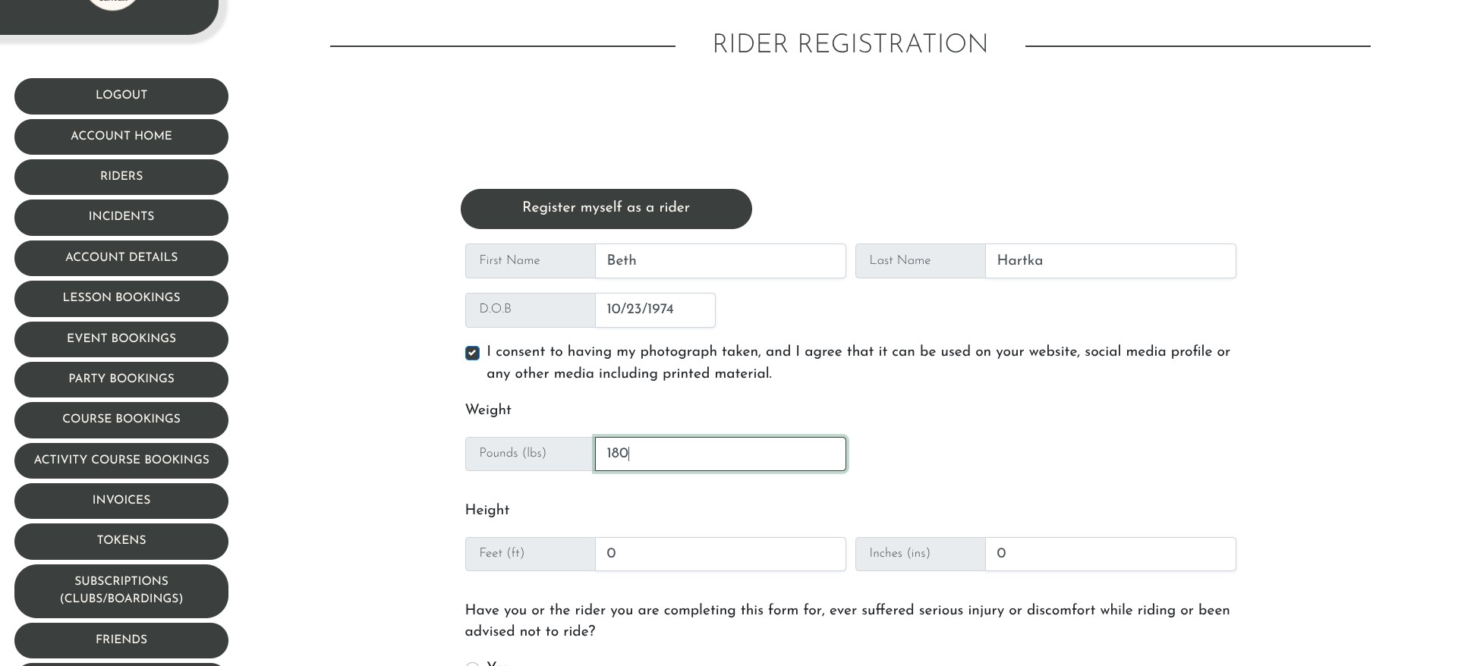Open Event Bookings page
The height and width of the screenshot is (666, 1458).
pos(121,339)
